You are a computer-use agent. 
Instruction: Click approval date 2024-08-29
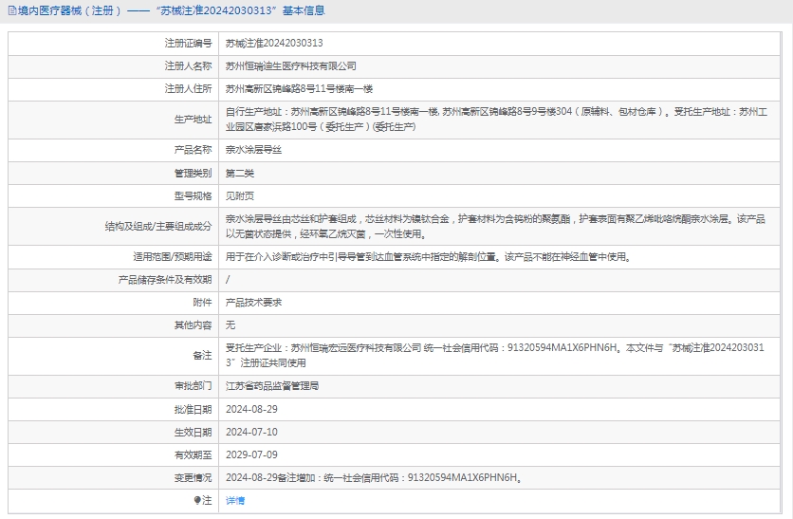tap(251, 409)
